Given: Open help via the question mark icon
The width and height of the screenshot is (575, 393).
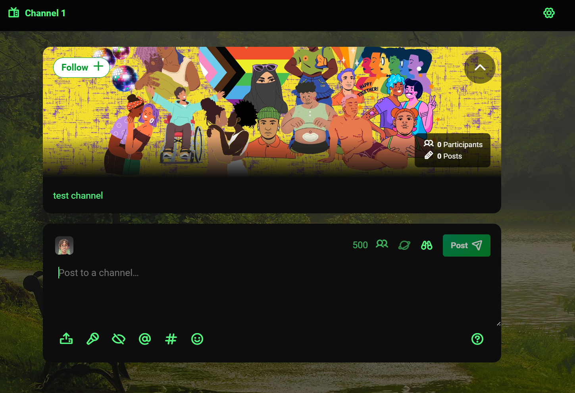Looking at the screenshot, I should click(x=477, y=339).
